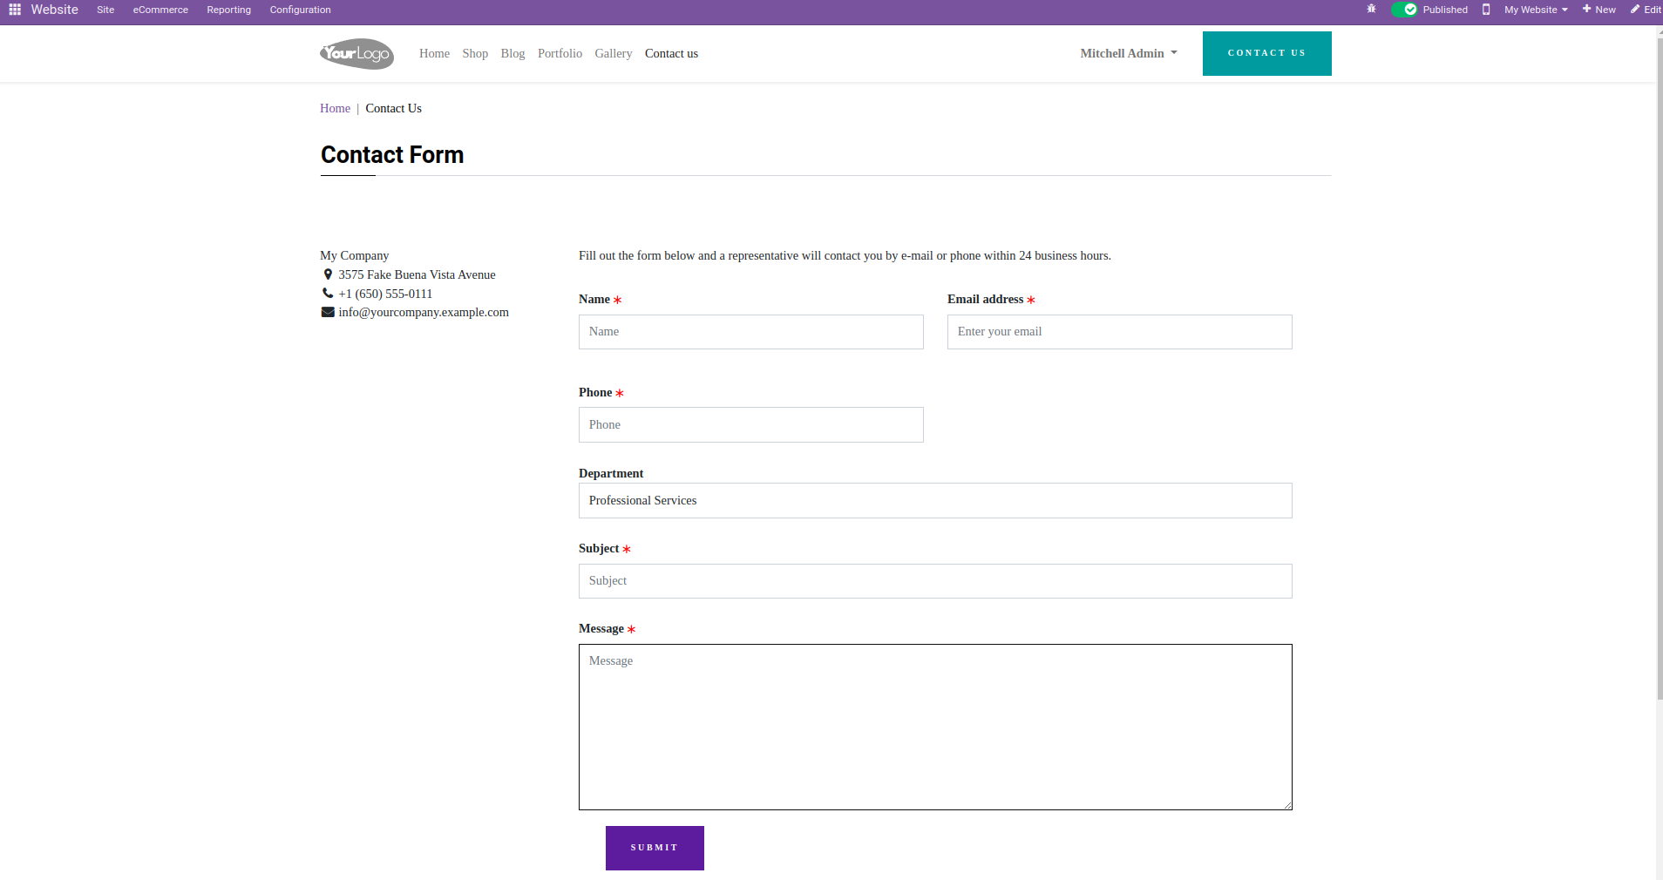This screenshot has width=1663, height=880.
Task: Toggle the Published switch off
Action: (1404, 10)
